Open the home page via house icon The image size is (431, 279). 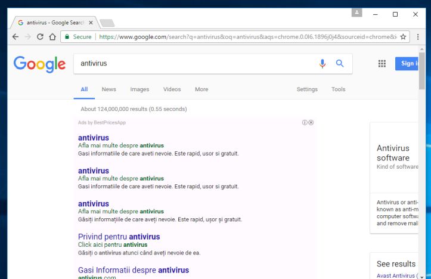pyautogui.click(x=52, y=36)
